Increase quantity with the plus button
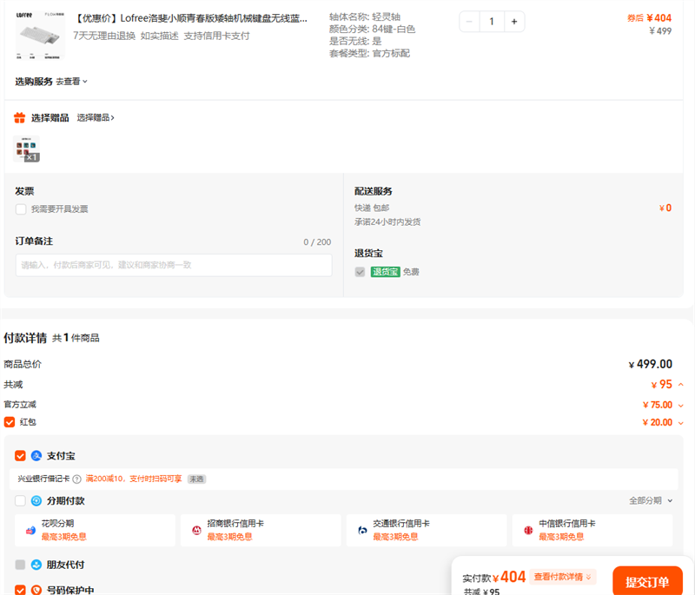The image size is (695, 595). (513, 22)
